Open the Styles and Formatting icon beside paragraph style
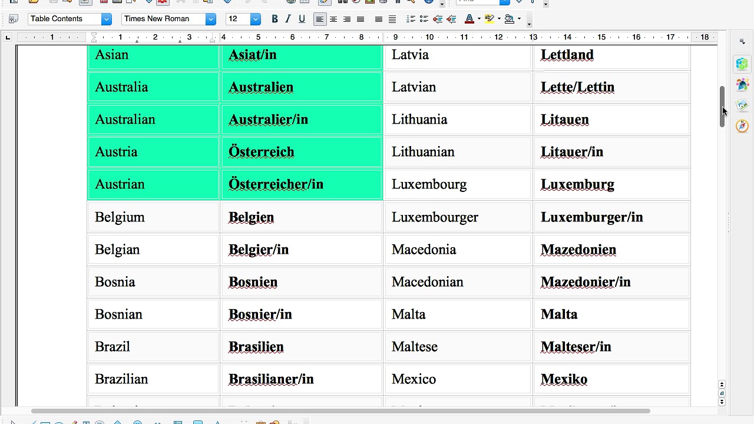This screenshot has width=754, height=424. tap(13, 19)
